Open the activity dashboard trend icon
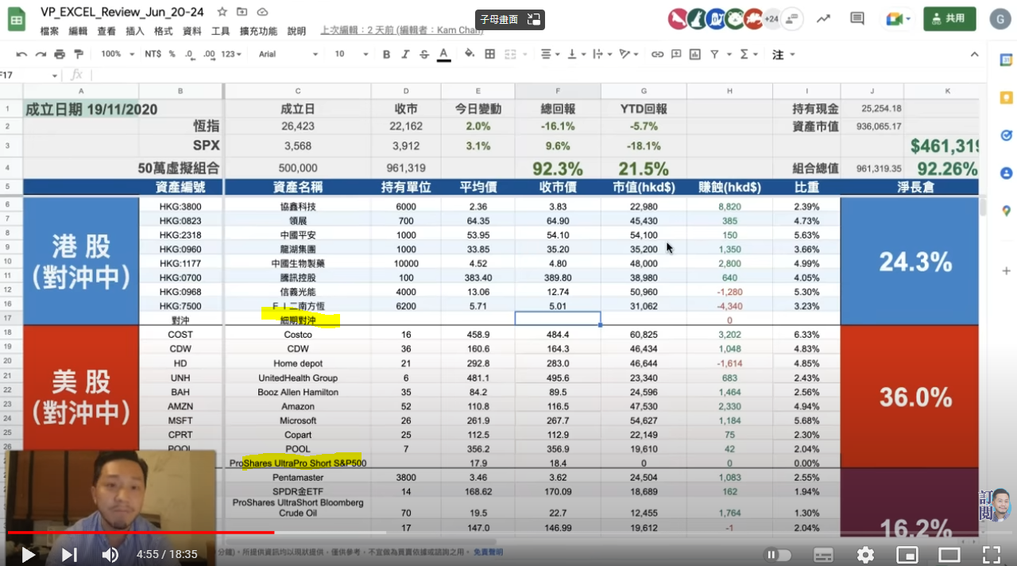 point(823,19)
